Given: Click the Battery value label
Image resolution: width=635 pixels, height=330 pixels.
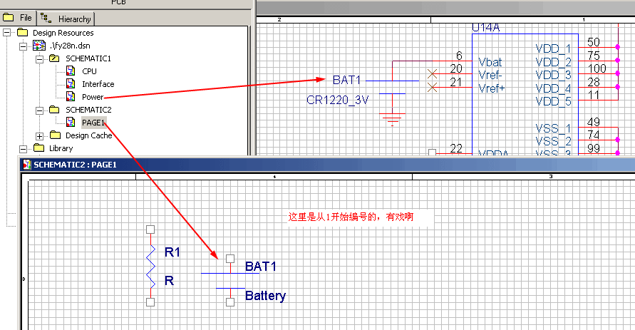Looking at the screenshot, I should (x=265, y=296).
